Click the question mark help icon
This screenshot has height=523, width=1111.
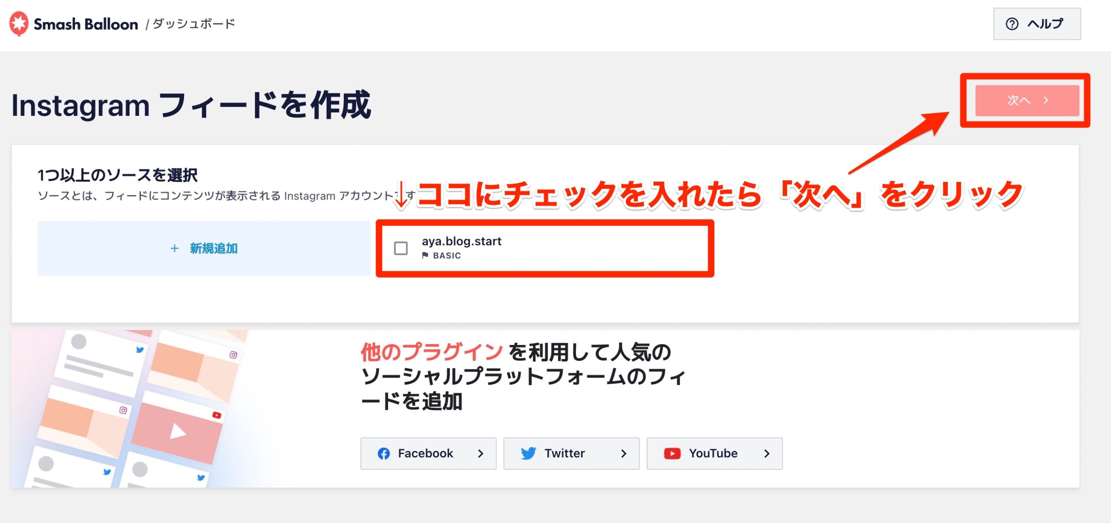click(x=1012, y=24)
